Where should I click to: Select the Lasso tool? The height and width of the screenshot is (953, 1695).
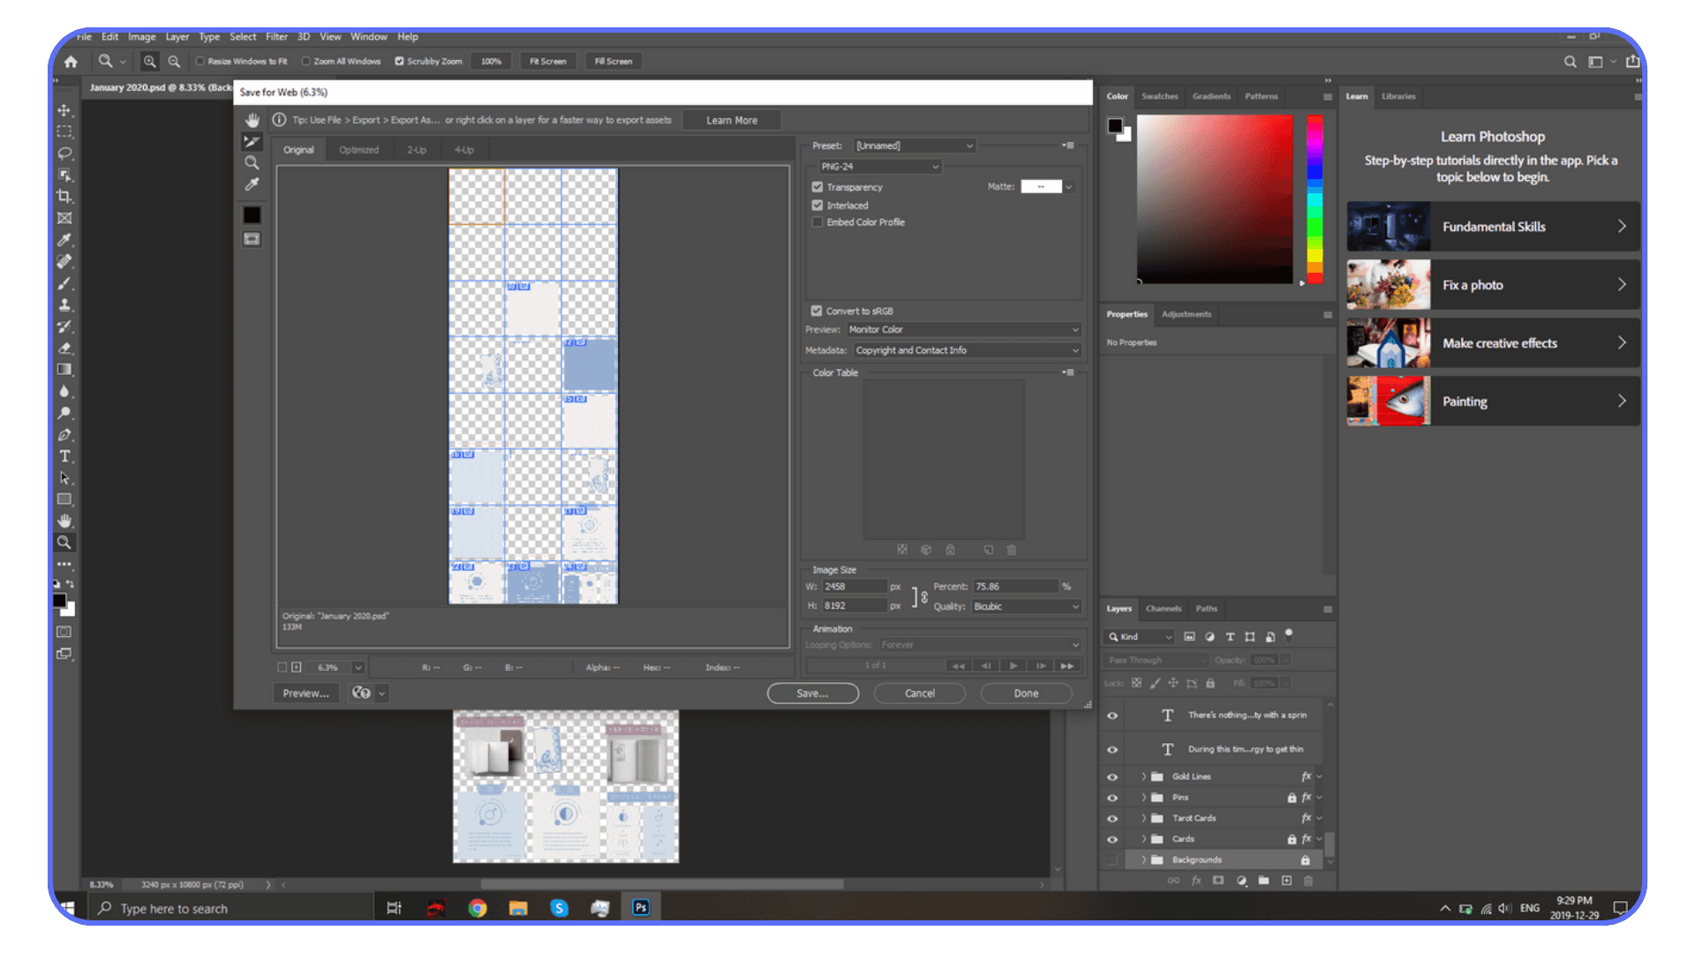64,154
